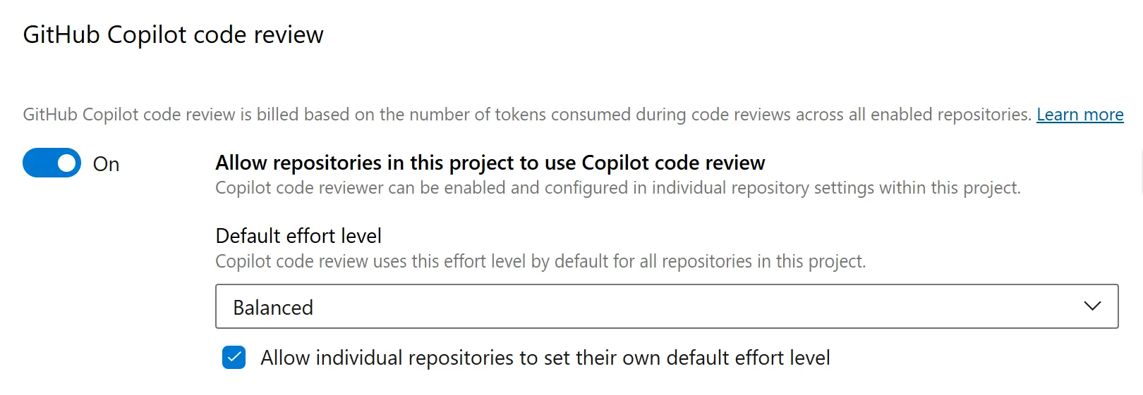This screenshot has height=395, width=1143.
Task: Turn off the Copilot code review toggle
Action: point(52,163)
